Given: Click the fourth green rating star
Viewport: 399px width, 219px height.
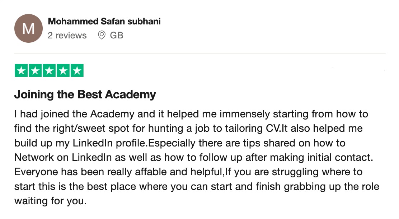Looking at the screenshot, I should [63, 70].
